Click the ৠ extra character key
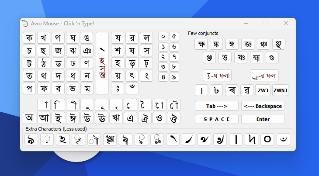319x176 pixels. click(x=110, y=139)
